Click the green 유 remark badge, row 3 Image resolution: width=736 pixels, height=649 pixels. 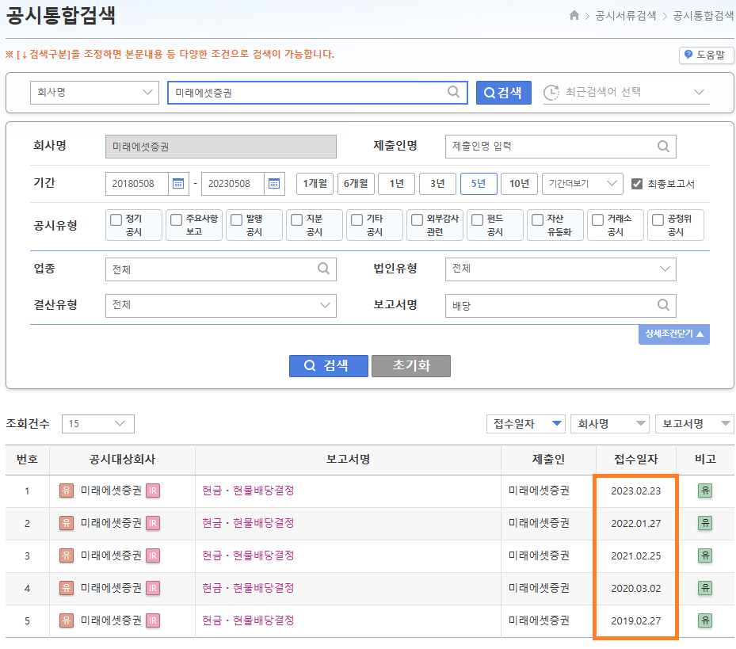(705, 555)
